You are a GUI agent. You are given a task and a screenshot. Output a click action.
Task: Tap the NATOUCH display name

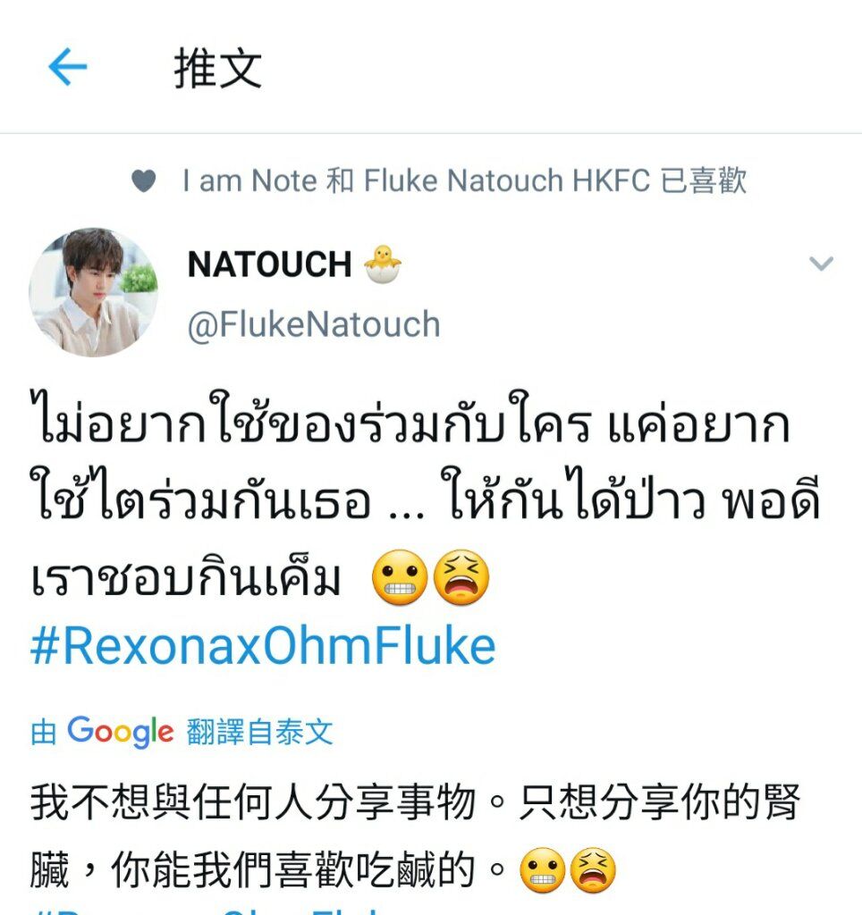[269, 264]
